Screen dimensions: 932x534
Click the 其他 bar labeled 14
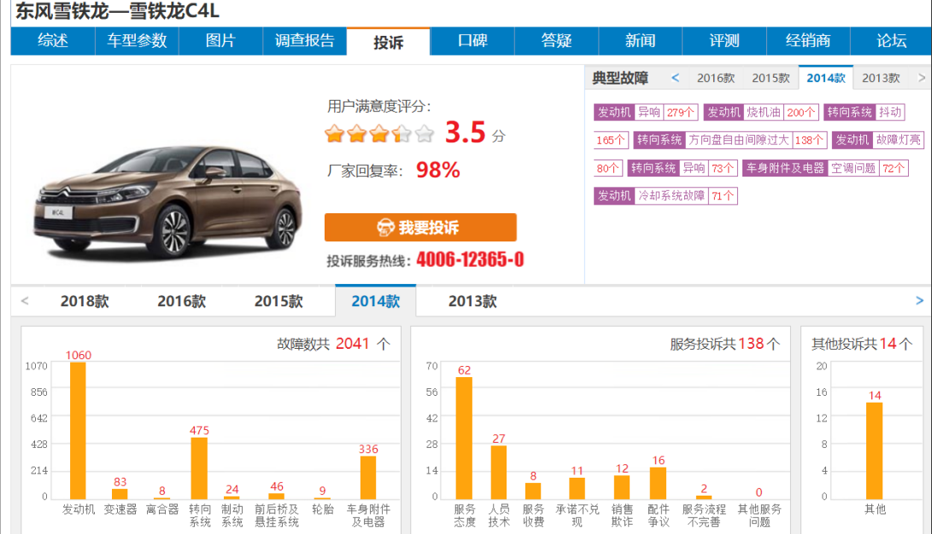[x=875, y=451]
